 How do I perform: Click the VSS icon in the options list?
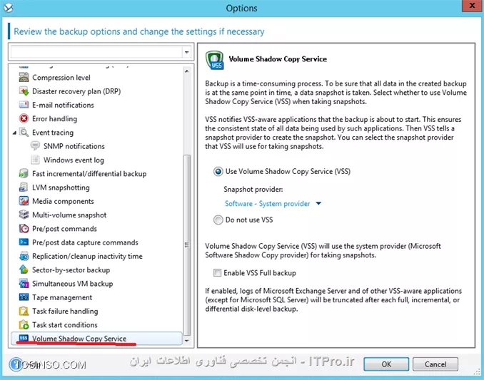pos(24,338)
